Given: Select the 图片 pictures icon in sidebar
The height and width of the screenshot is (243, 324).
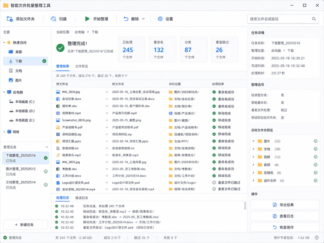Looking at the screenshot, I should click(x=11, y=80).
